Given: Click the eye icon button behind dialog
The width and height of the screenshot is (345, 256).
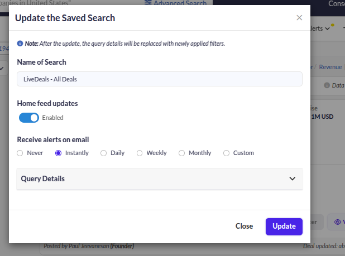Looking at the screenshot, I should point(337,222).
